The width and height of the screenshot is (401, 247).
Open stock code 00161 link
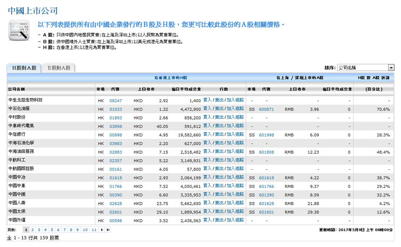(x=116, y=169)
